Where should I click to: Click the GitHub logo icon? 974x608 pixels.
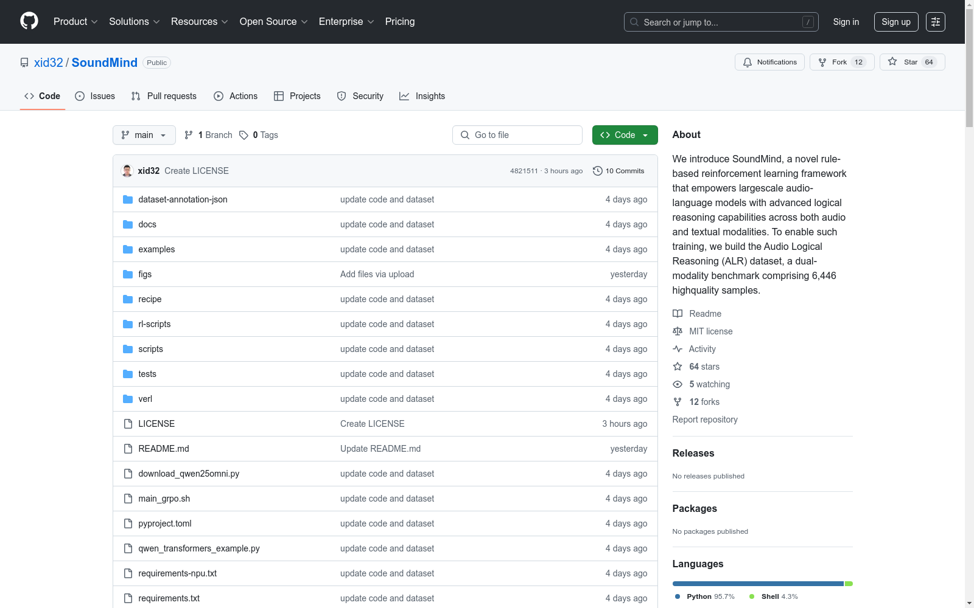pyautogui.click(x=29, y=21)
